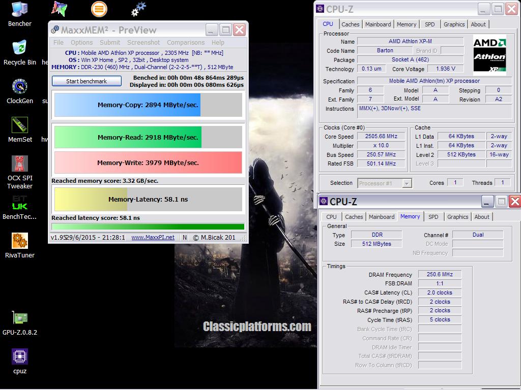
Task: Switch to Memory tab in top CPU-Z
Action: click(406, 24)
